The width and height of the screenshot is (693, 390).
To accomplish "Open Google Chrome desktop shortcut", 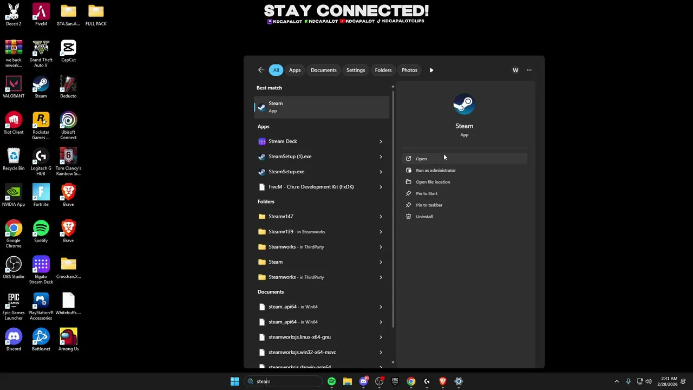I will [x=14, y=235].
